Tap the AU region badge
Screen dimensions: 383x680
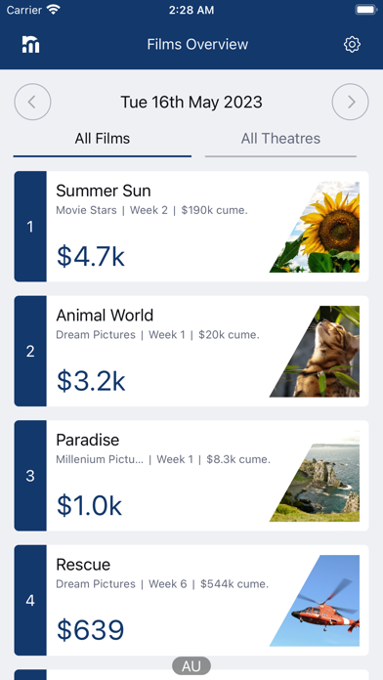[x=191, y=666]
